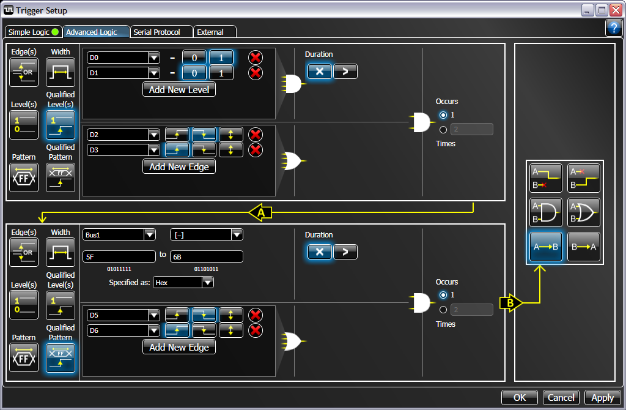Set D1 level to 0
This screenshot has height=410, width=626.
pyautogui.click(x=194, y=73)
